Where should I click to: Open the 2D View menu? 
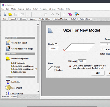pos(53,9)
